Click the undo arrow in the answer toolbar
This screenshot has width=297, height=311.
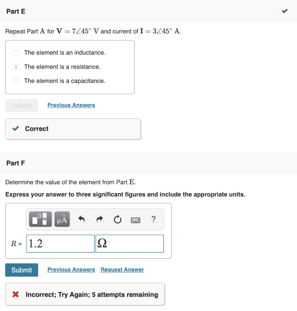click(81, 219)
